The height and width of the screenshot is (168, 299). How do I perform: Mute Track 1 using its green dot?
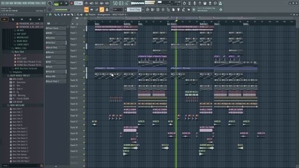click(x=84, y=30)
